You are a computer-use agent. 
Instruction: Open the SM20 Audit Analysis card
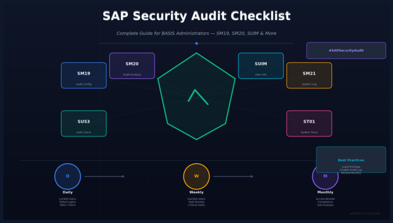132,65
